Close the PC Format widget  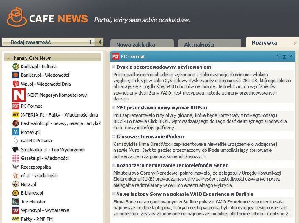click(x=291, y=56)
